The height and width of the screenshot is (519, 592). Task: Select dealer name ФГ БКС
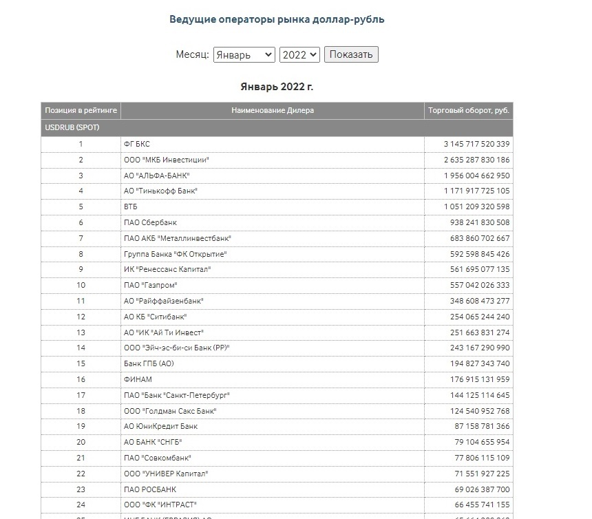137,144
